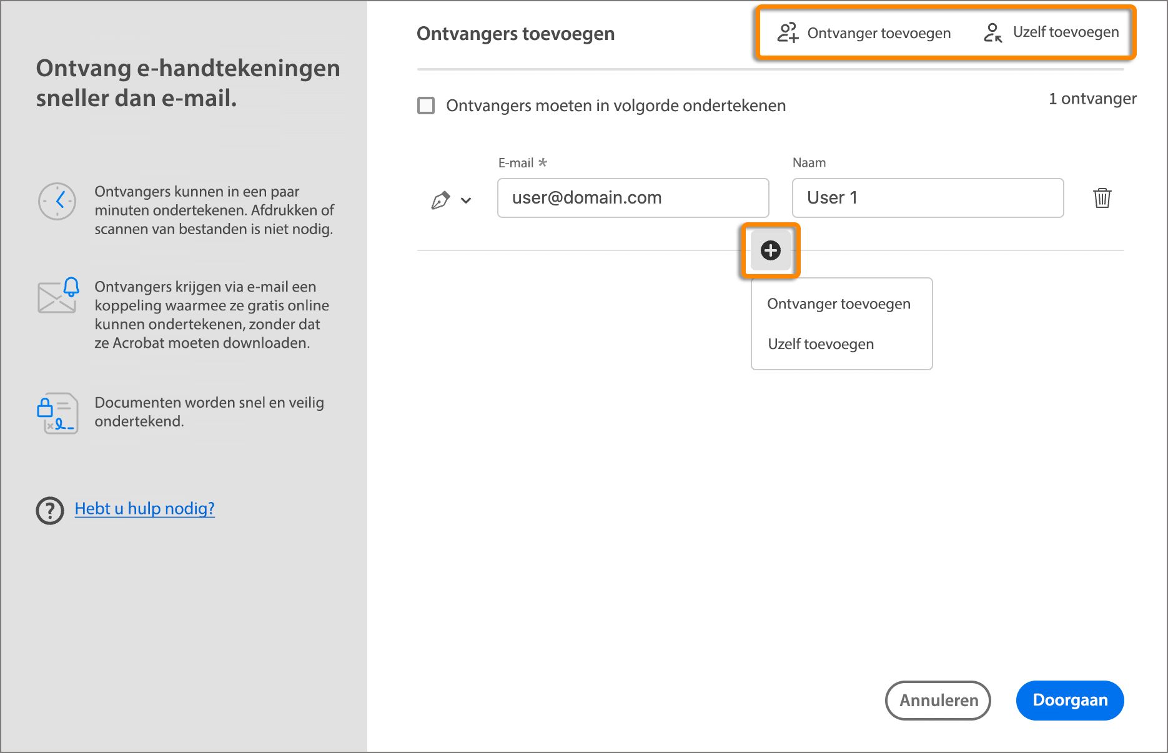Select the pen signer role icon
The image size is (1168, 753).
(x=442, y=199)
